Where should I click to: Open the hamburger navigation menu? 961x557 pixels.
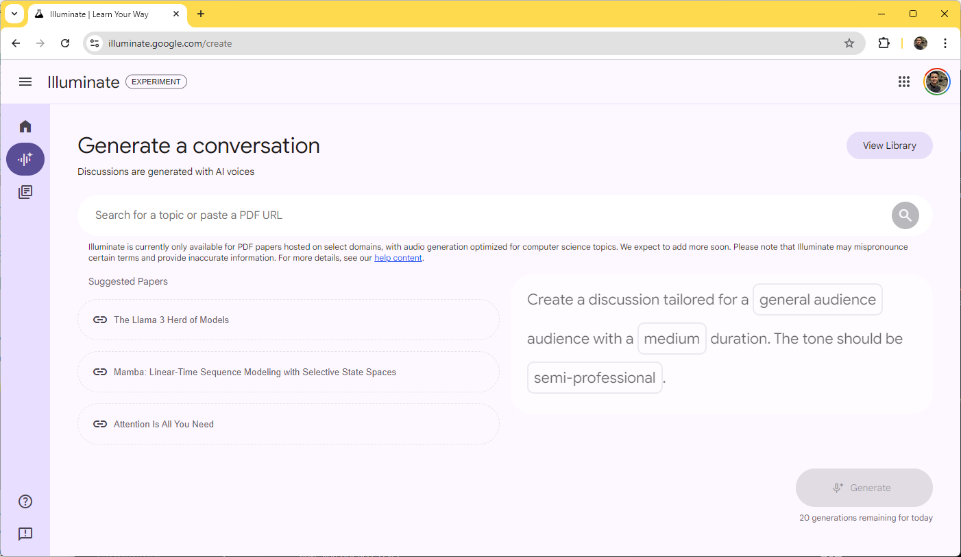(25, 82)
